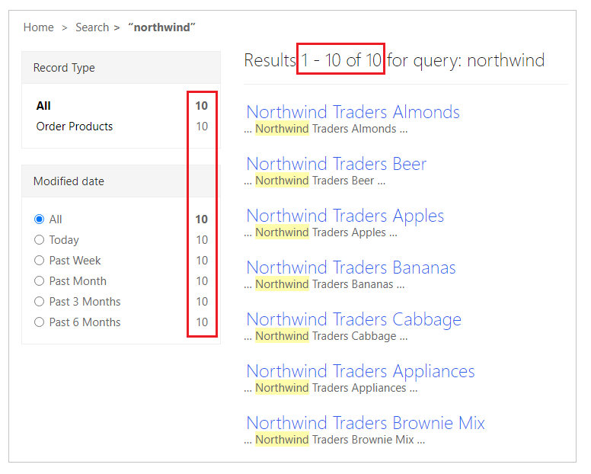Select Past Month radio button
Image resolution: width=591 pixels, height=474 pixels.
click(40, 281)
